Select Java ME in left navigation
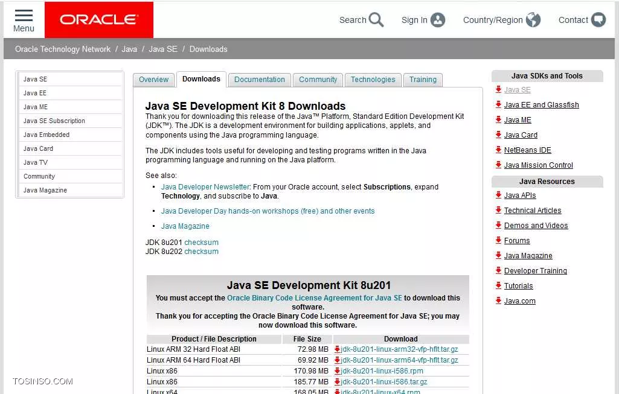 [70, 107]
